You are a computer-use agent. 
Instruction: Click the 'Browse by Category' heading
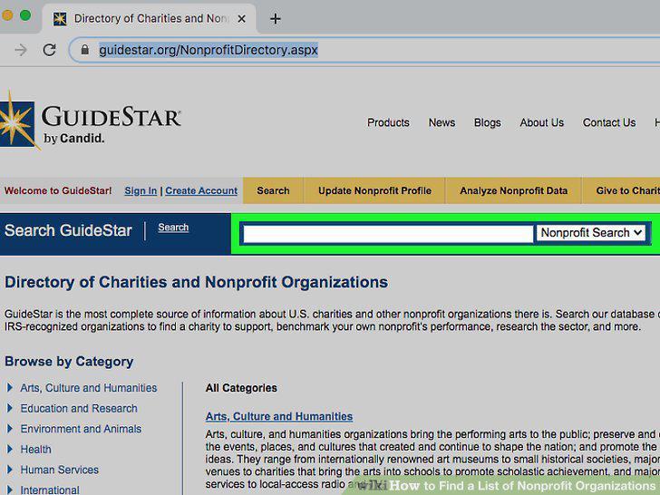pos(69,362)
